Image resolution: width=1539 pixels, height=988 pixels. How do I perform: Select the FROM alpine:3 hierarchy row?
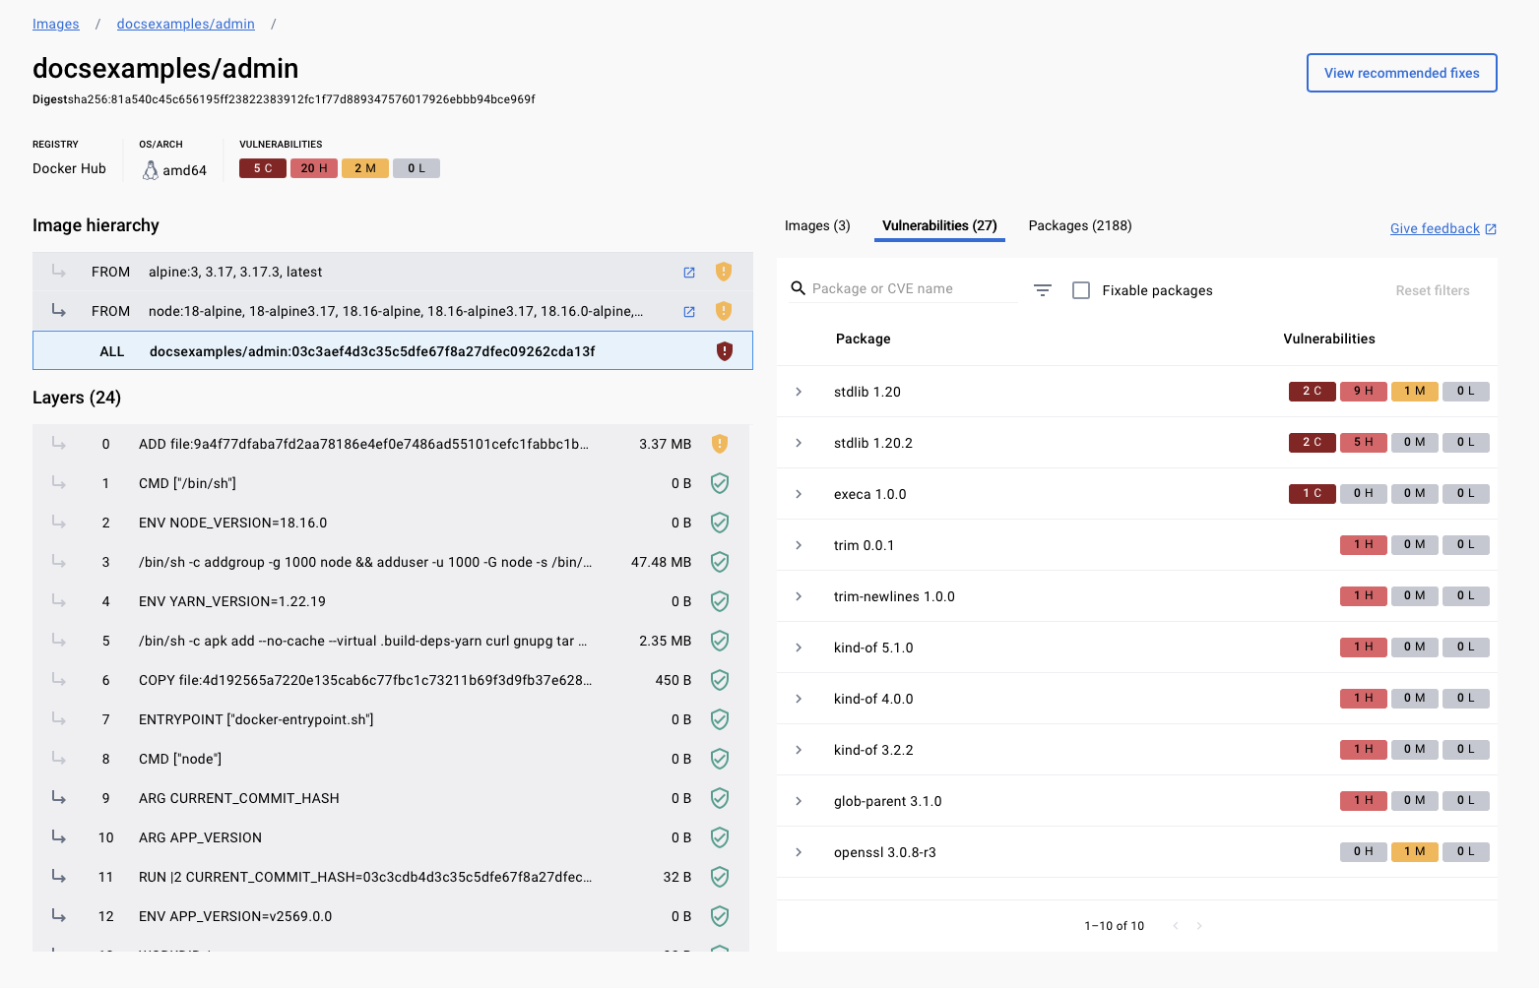coord(393,272)
